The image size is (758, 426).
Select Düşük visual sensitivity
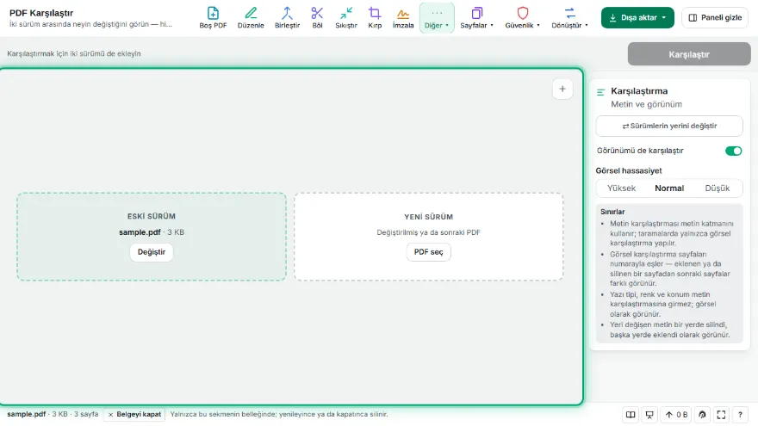point(717,188)
